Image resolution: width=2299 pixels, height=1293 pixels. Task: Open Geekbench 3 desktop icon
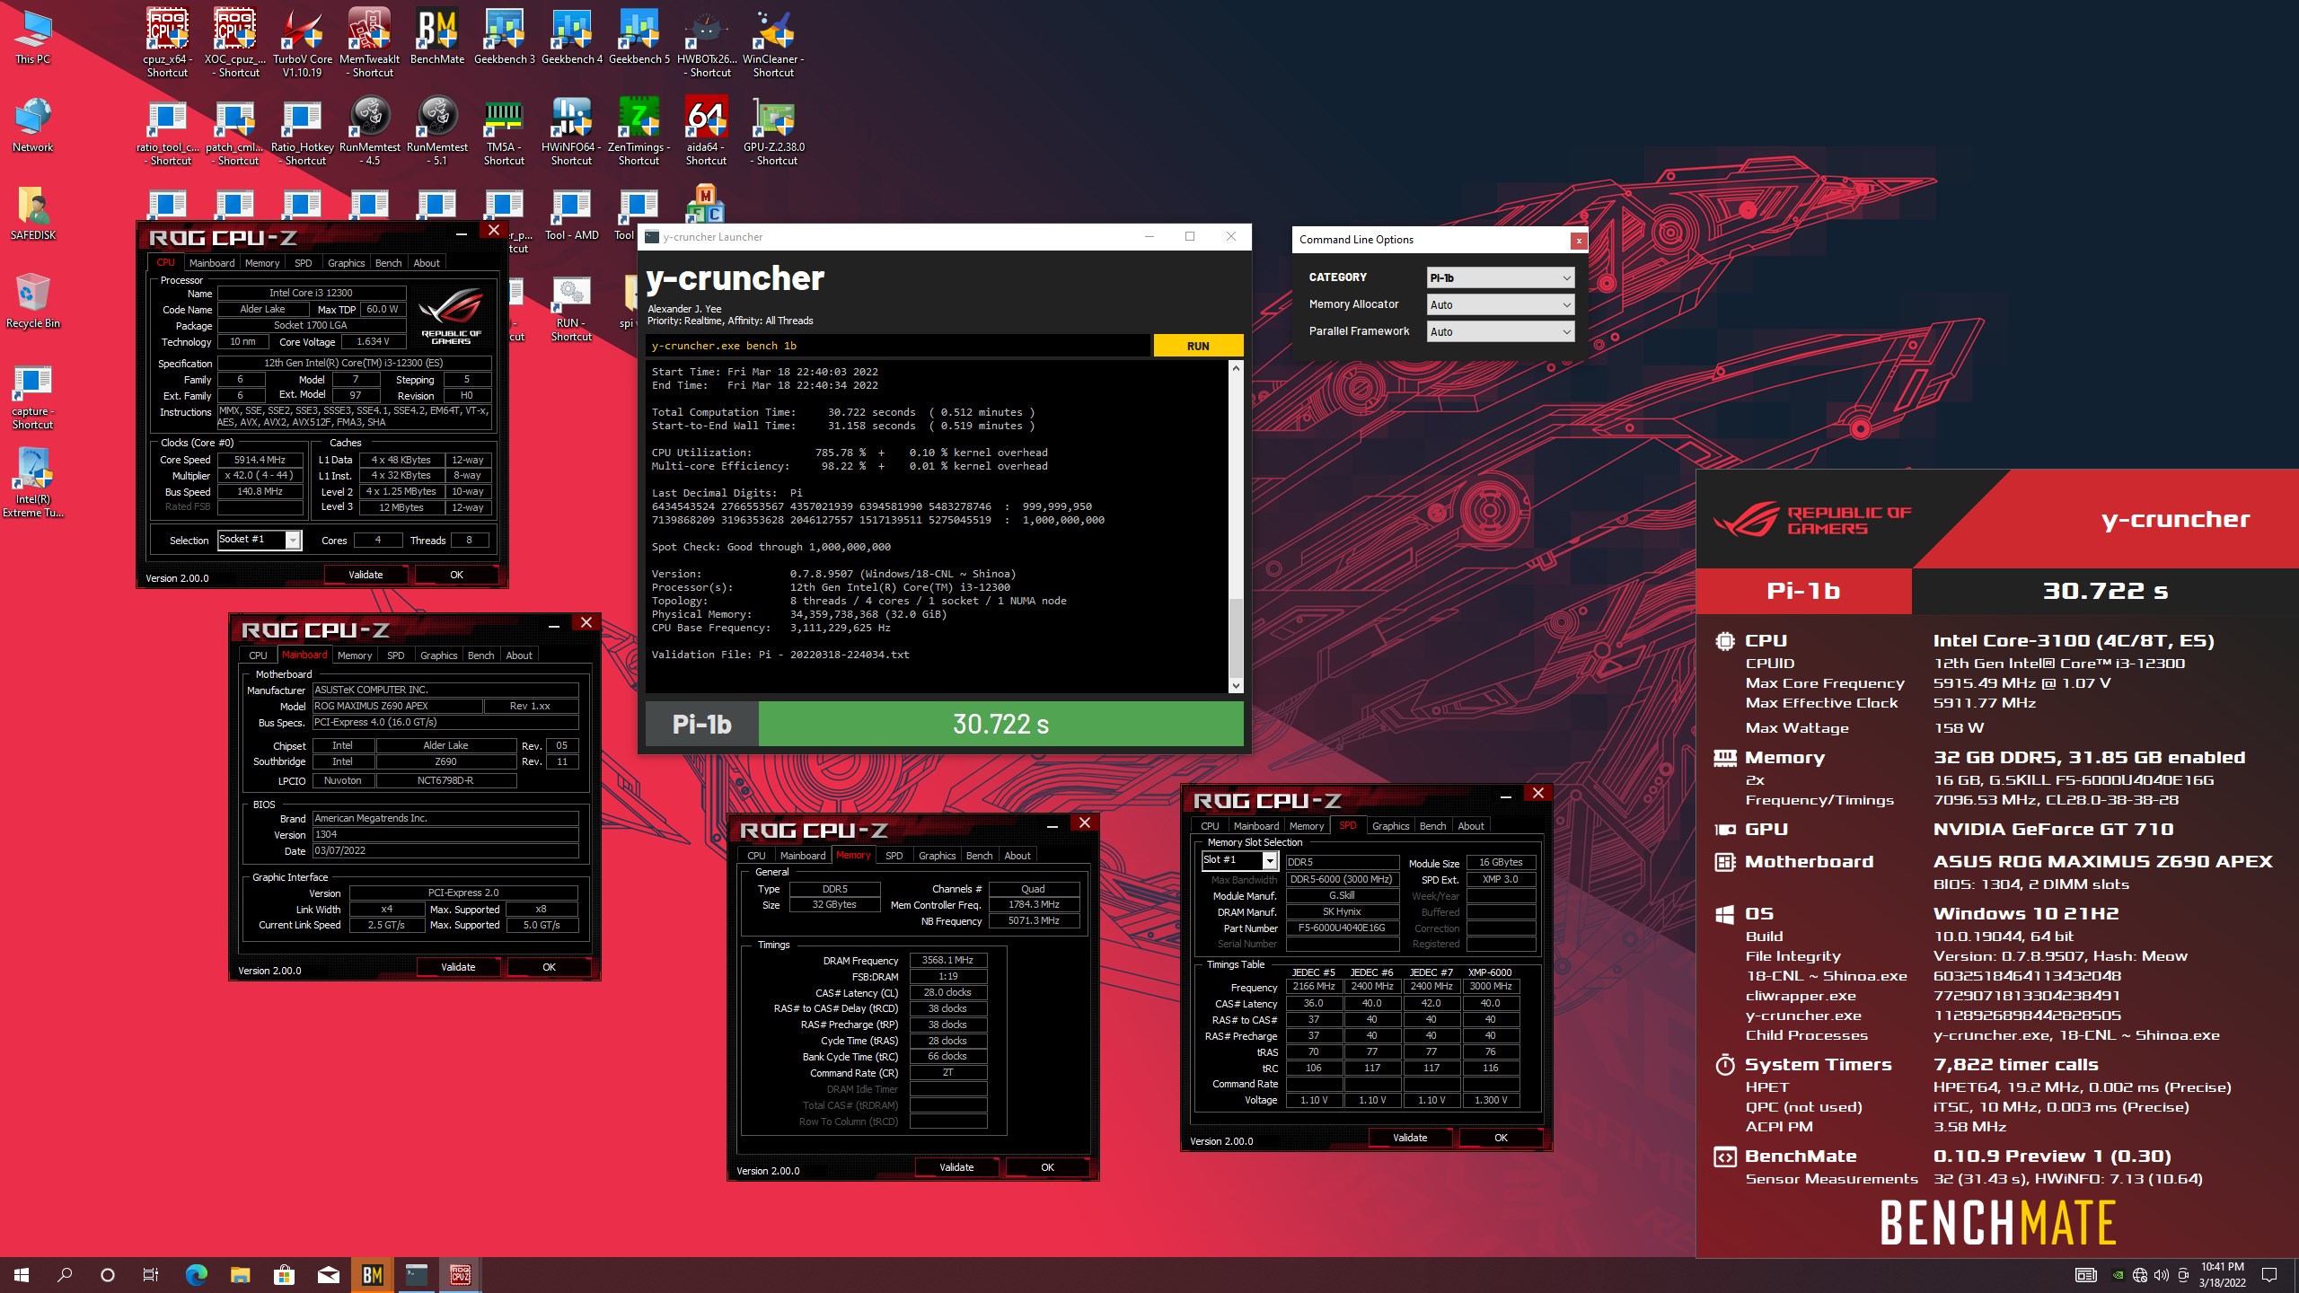coord(505,36)
